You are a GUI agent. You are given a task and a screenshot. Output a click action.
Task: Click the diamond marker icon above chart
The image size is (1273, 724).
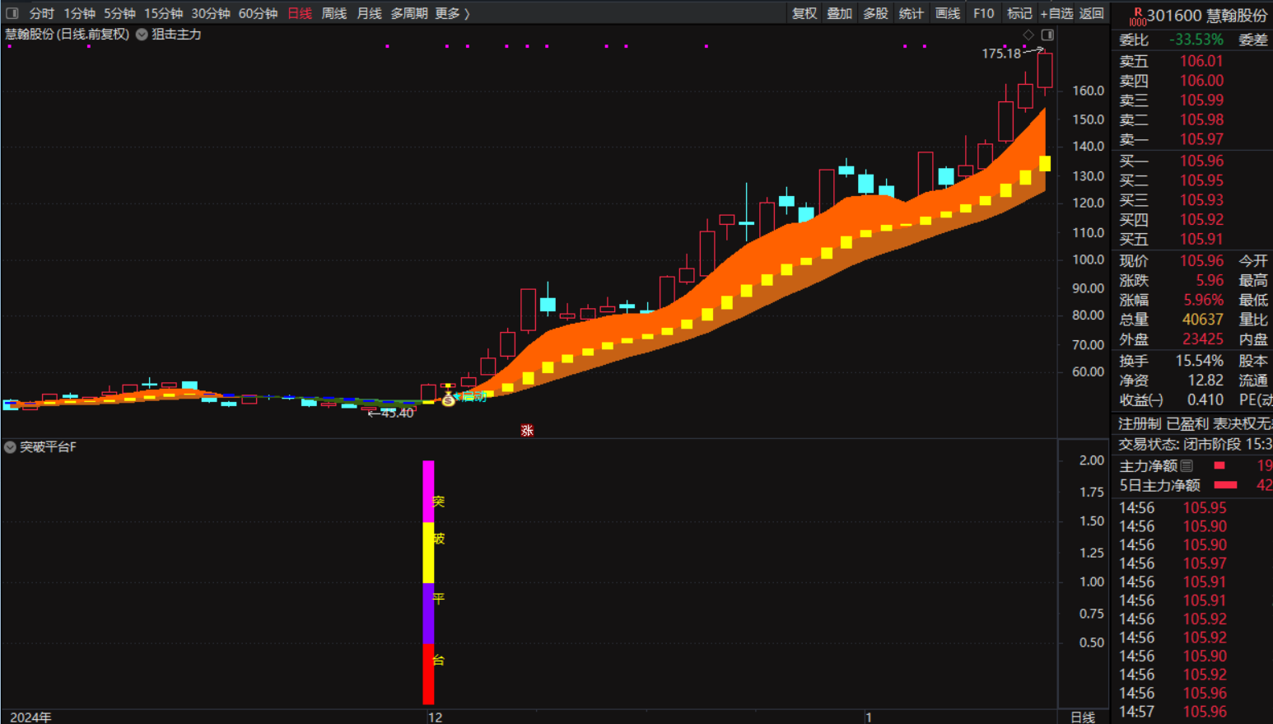[x=1028, y=35]
